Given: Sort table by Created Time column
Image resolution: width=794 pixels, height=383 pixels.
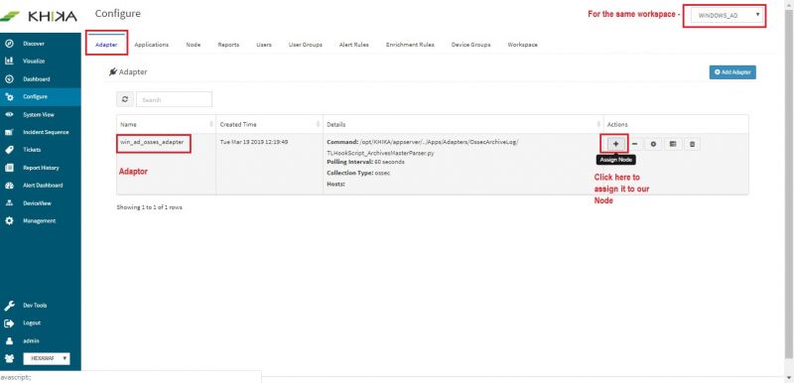Looking at the screenshot, I should [269, 124].
